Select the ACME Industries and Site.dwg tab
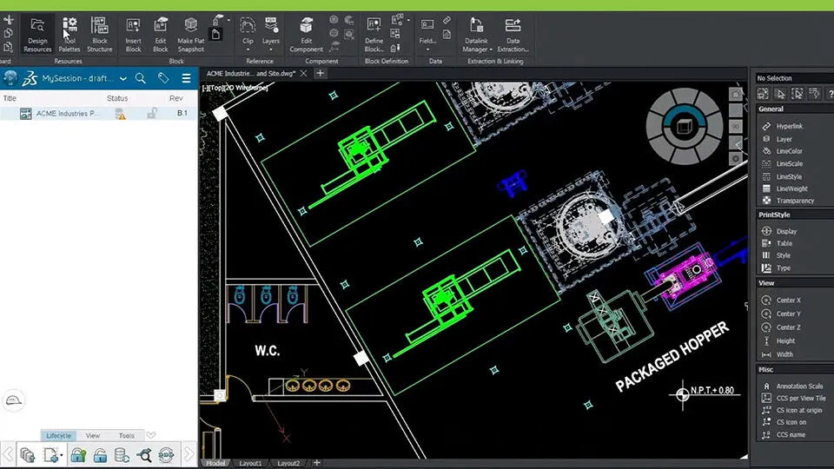The image size is (834, 469). [251, 73]
